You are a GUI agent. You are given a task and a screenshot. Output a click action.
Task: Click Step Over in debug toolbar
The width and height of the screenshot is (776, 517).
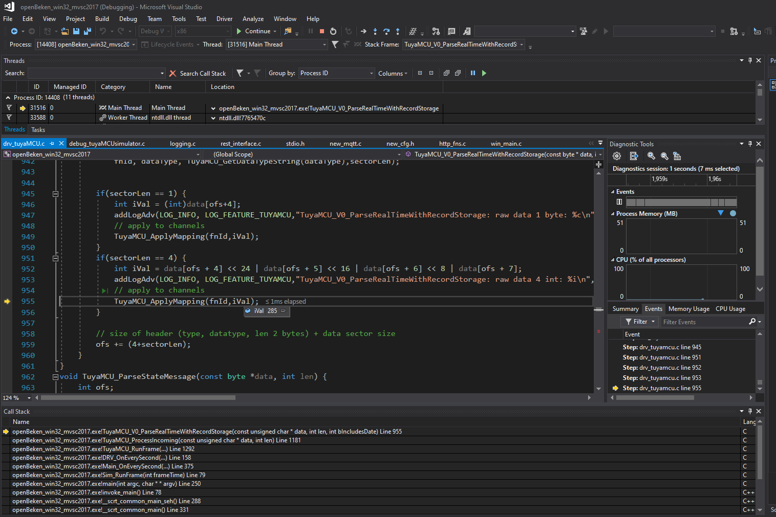(x=386, y=31)
